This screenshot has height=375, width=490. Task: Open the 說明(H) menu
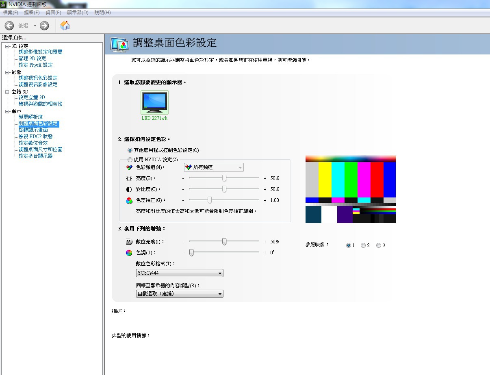(102, 13)
